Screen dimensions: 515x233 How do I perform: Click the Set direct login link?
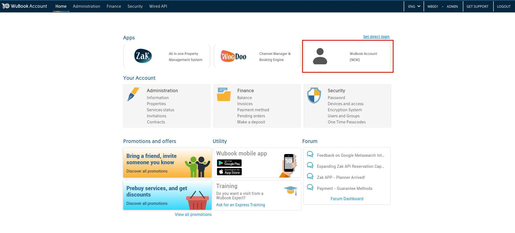(376, 37)
